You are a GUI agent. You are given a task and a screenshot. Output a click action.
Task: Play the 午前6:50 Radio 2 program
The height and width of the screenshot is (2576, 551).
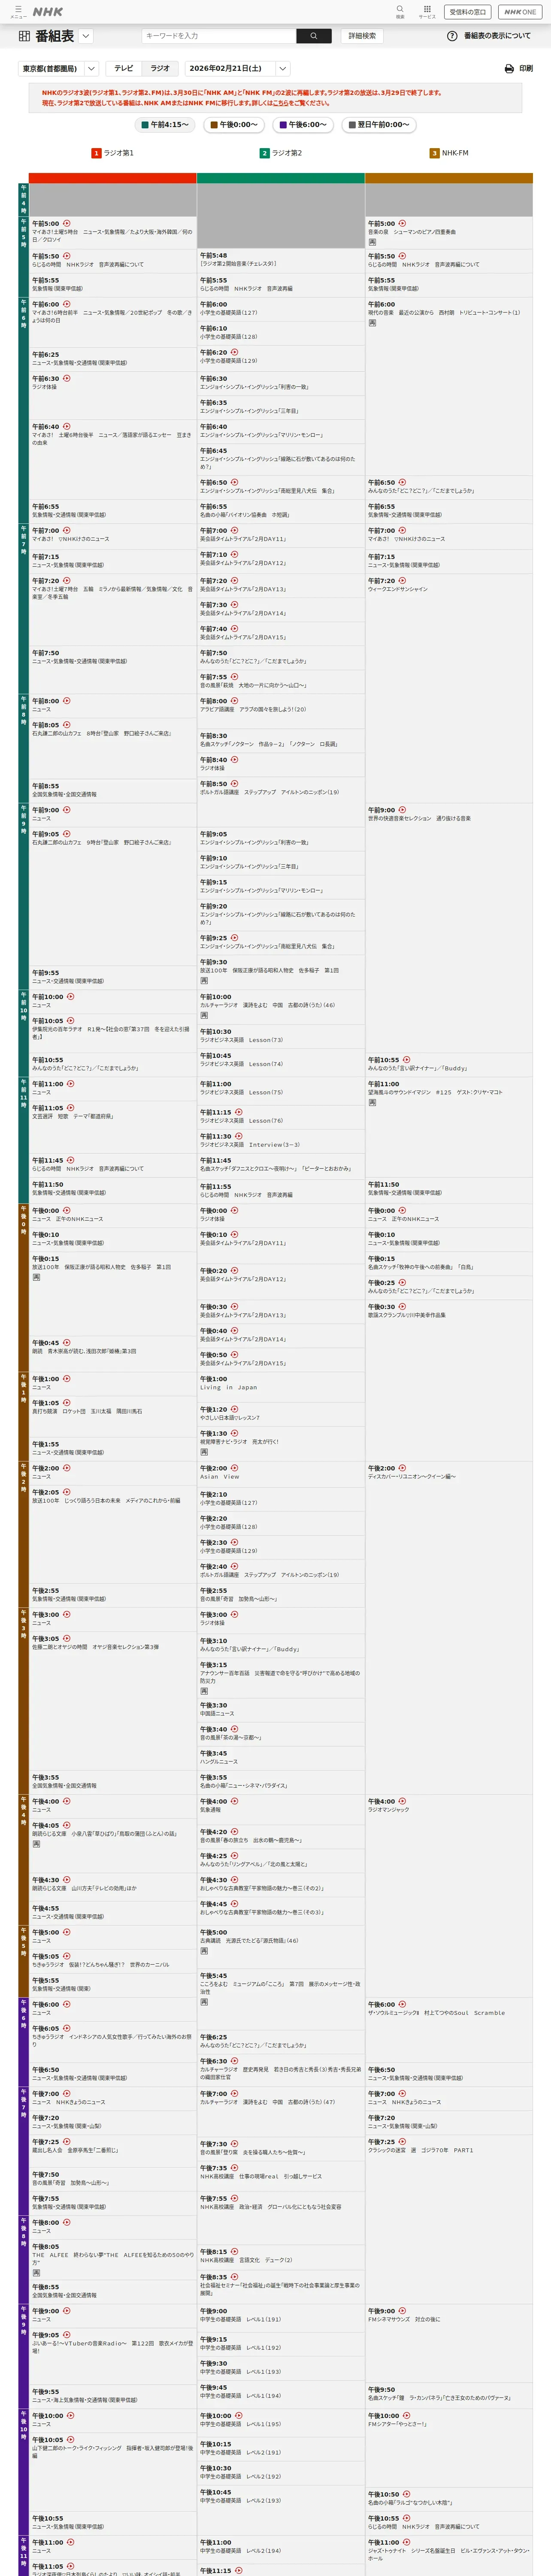pyautogui.click(x=235, y=482)
